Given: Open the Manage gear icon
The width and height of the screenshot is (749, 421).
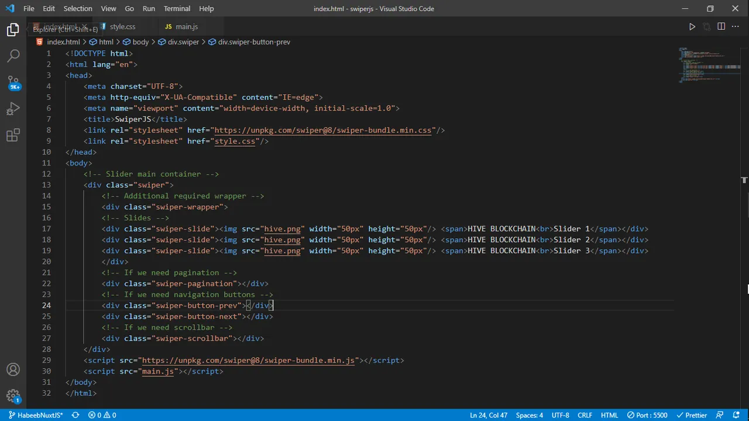Looking at the screenshot, I should click(13, 396).
